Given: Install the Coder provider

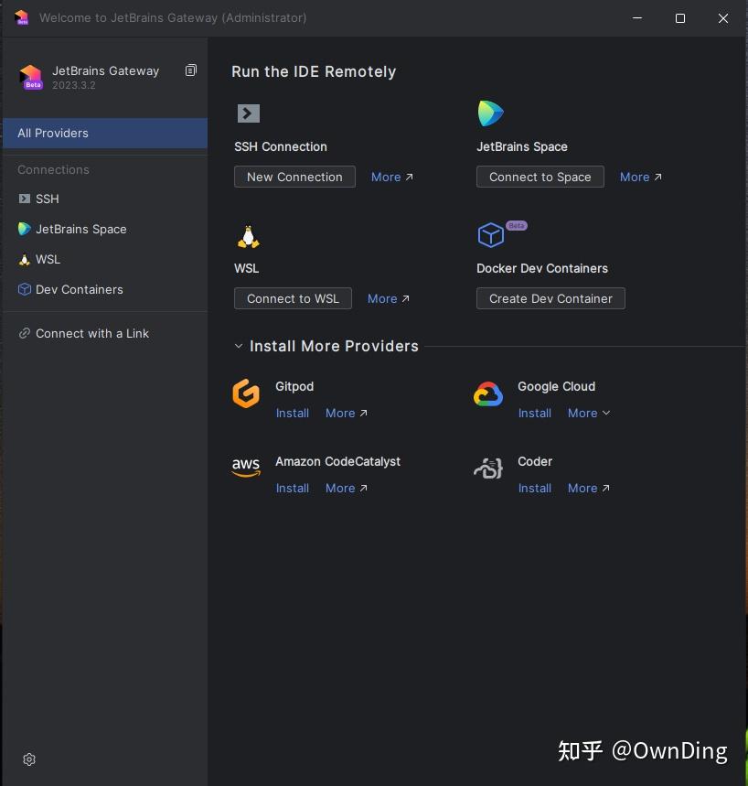Looking at the screenshot, I should pos(535,489).
